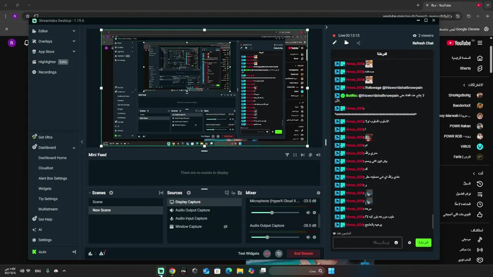Click Test Widgets
This screenshot has height=277, width=493.
pyautogui.click(x=249, y=254)
